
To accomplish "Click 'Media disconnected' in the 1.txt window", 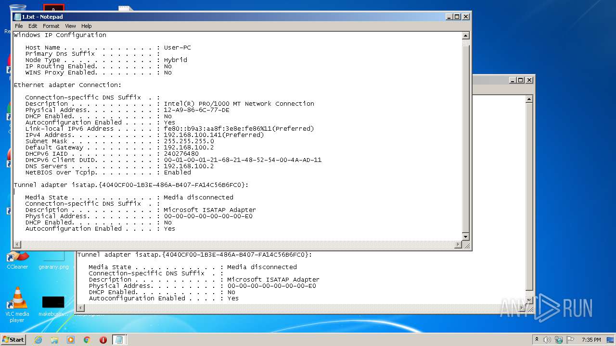I will [198, 198].
